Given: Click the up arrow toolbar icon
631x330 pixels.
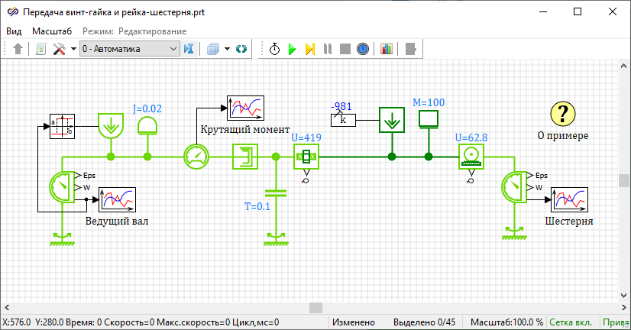Looking at the screenshot, I should [18, 49].
